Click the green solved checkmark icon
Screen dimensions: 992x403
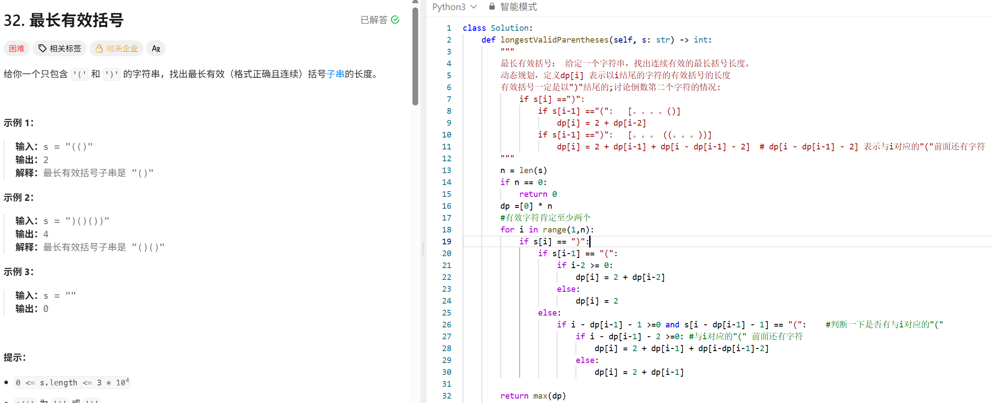tap(395, 20)
